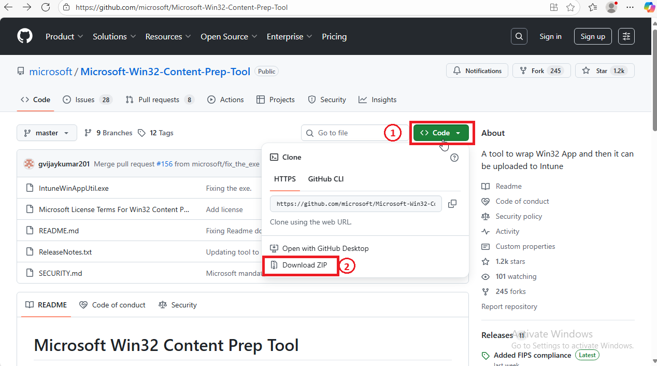Screen dimensions: 657x366
Task: Click the Notifications button
Action: [477, 71]
